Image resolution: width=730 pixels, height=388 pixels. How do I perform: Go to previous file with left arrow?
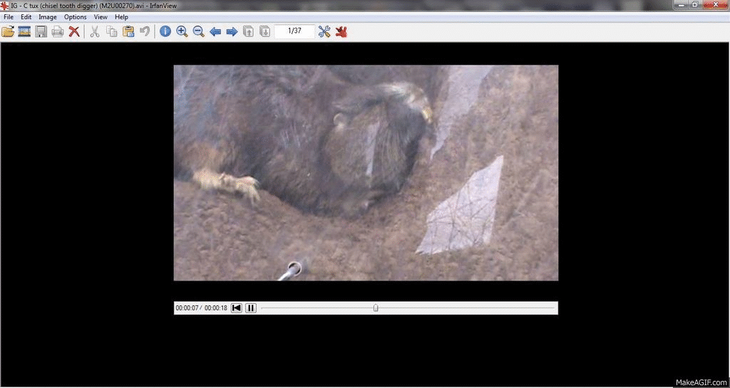click(x=215, y=31)
